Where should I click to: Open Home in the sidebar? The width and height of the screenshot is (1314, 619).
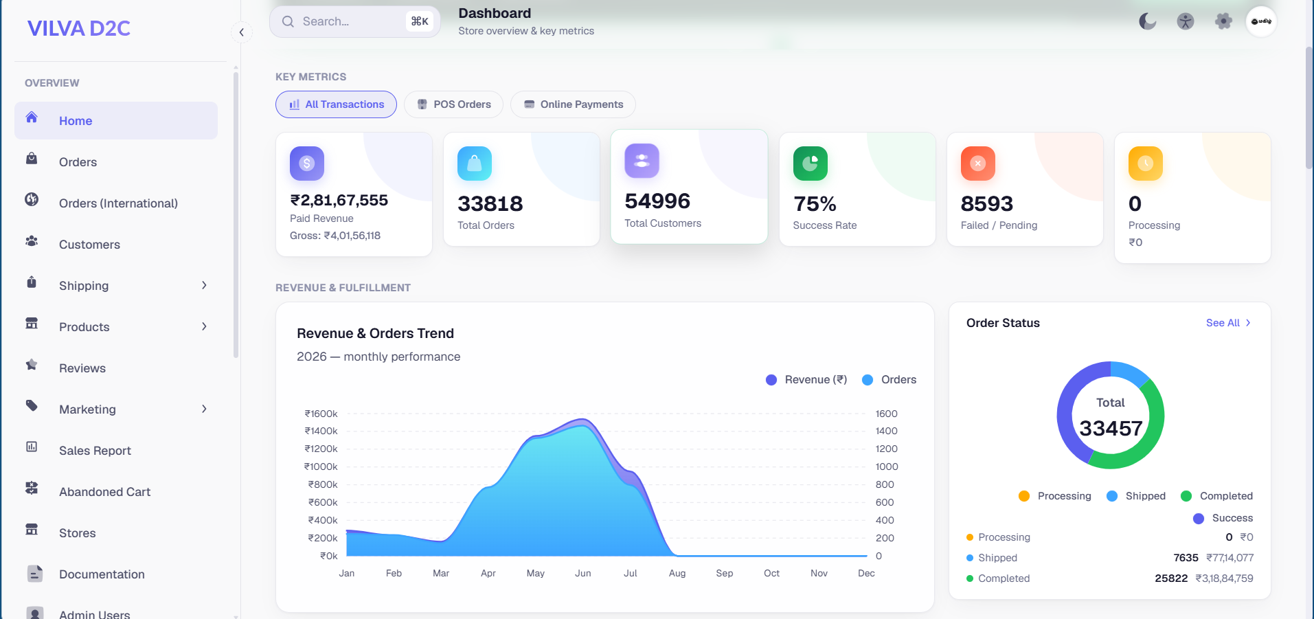[116, 121]
